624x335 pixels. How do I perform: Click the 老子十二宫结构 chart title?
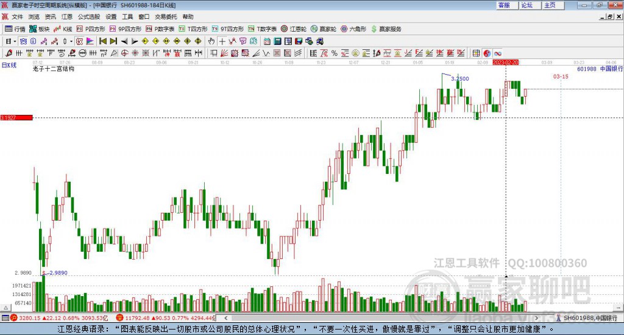tap(54, 69)
